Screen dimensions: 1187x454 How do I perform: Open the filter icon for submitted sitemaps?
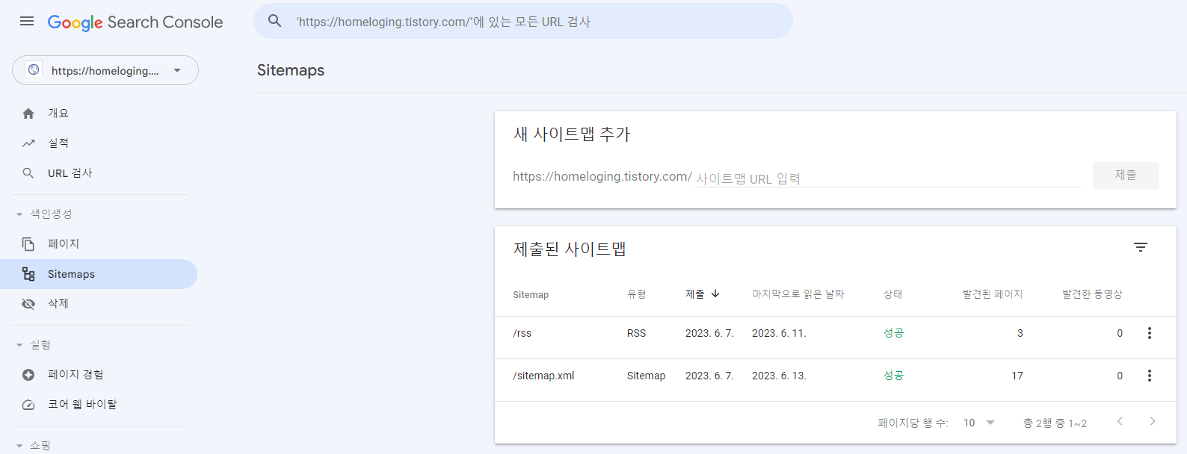tap(1141, 247)
